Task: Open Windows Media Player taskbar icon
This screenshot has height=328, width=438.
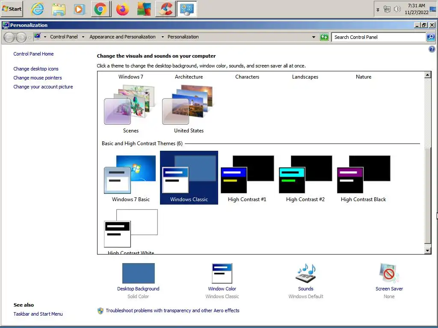Action: tap(79, 9)
